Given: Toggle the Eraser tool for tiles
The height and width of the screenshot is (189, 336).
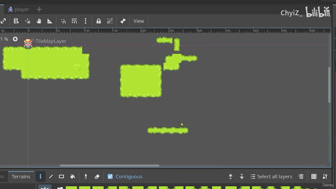Looking at the screenshot, I should [x=97, y=176].
